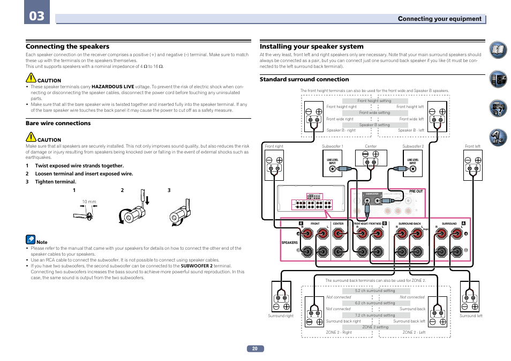
Task: Click Twist exposed wire strands together step
Action: coord(79,166)
